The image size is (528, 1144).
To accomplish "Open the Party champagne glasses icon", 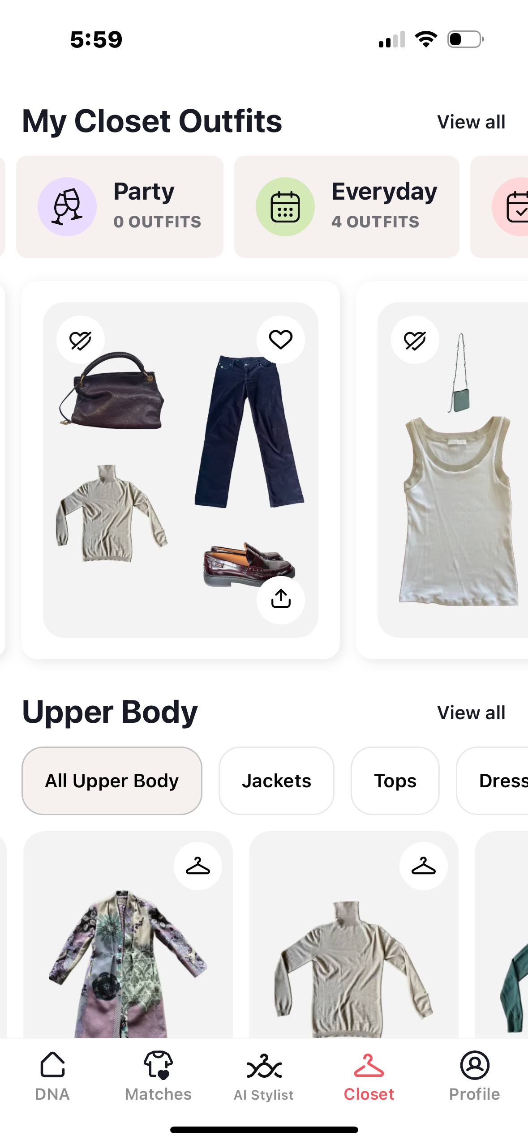I will [67, 207].
